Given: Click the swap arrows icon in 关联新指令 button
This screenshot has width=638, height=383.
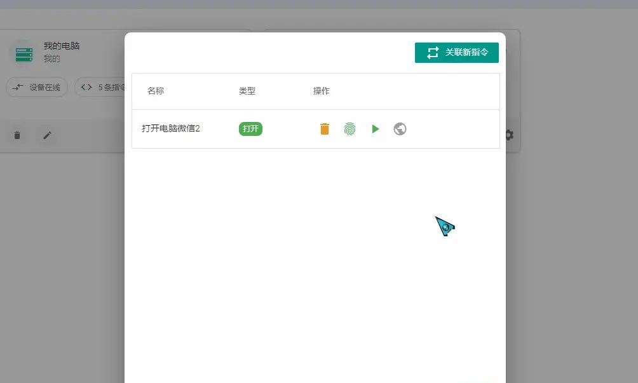Looking at the screenshot, I should [433, 53].
